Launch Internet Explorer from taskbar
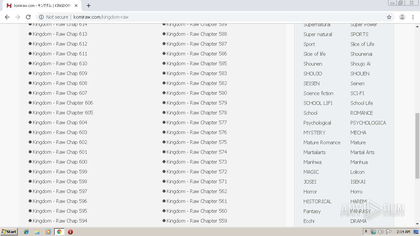The width and height of the screenshot is (420, 236). (x=26, y=232)
